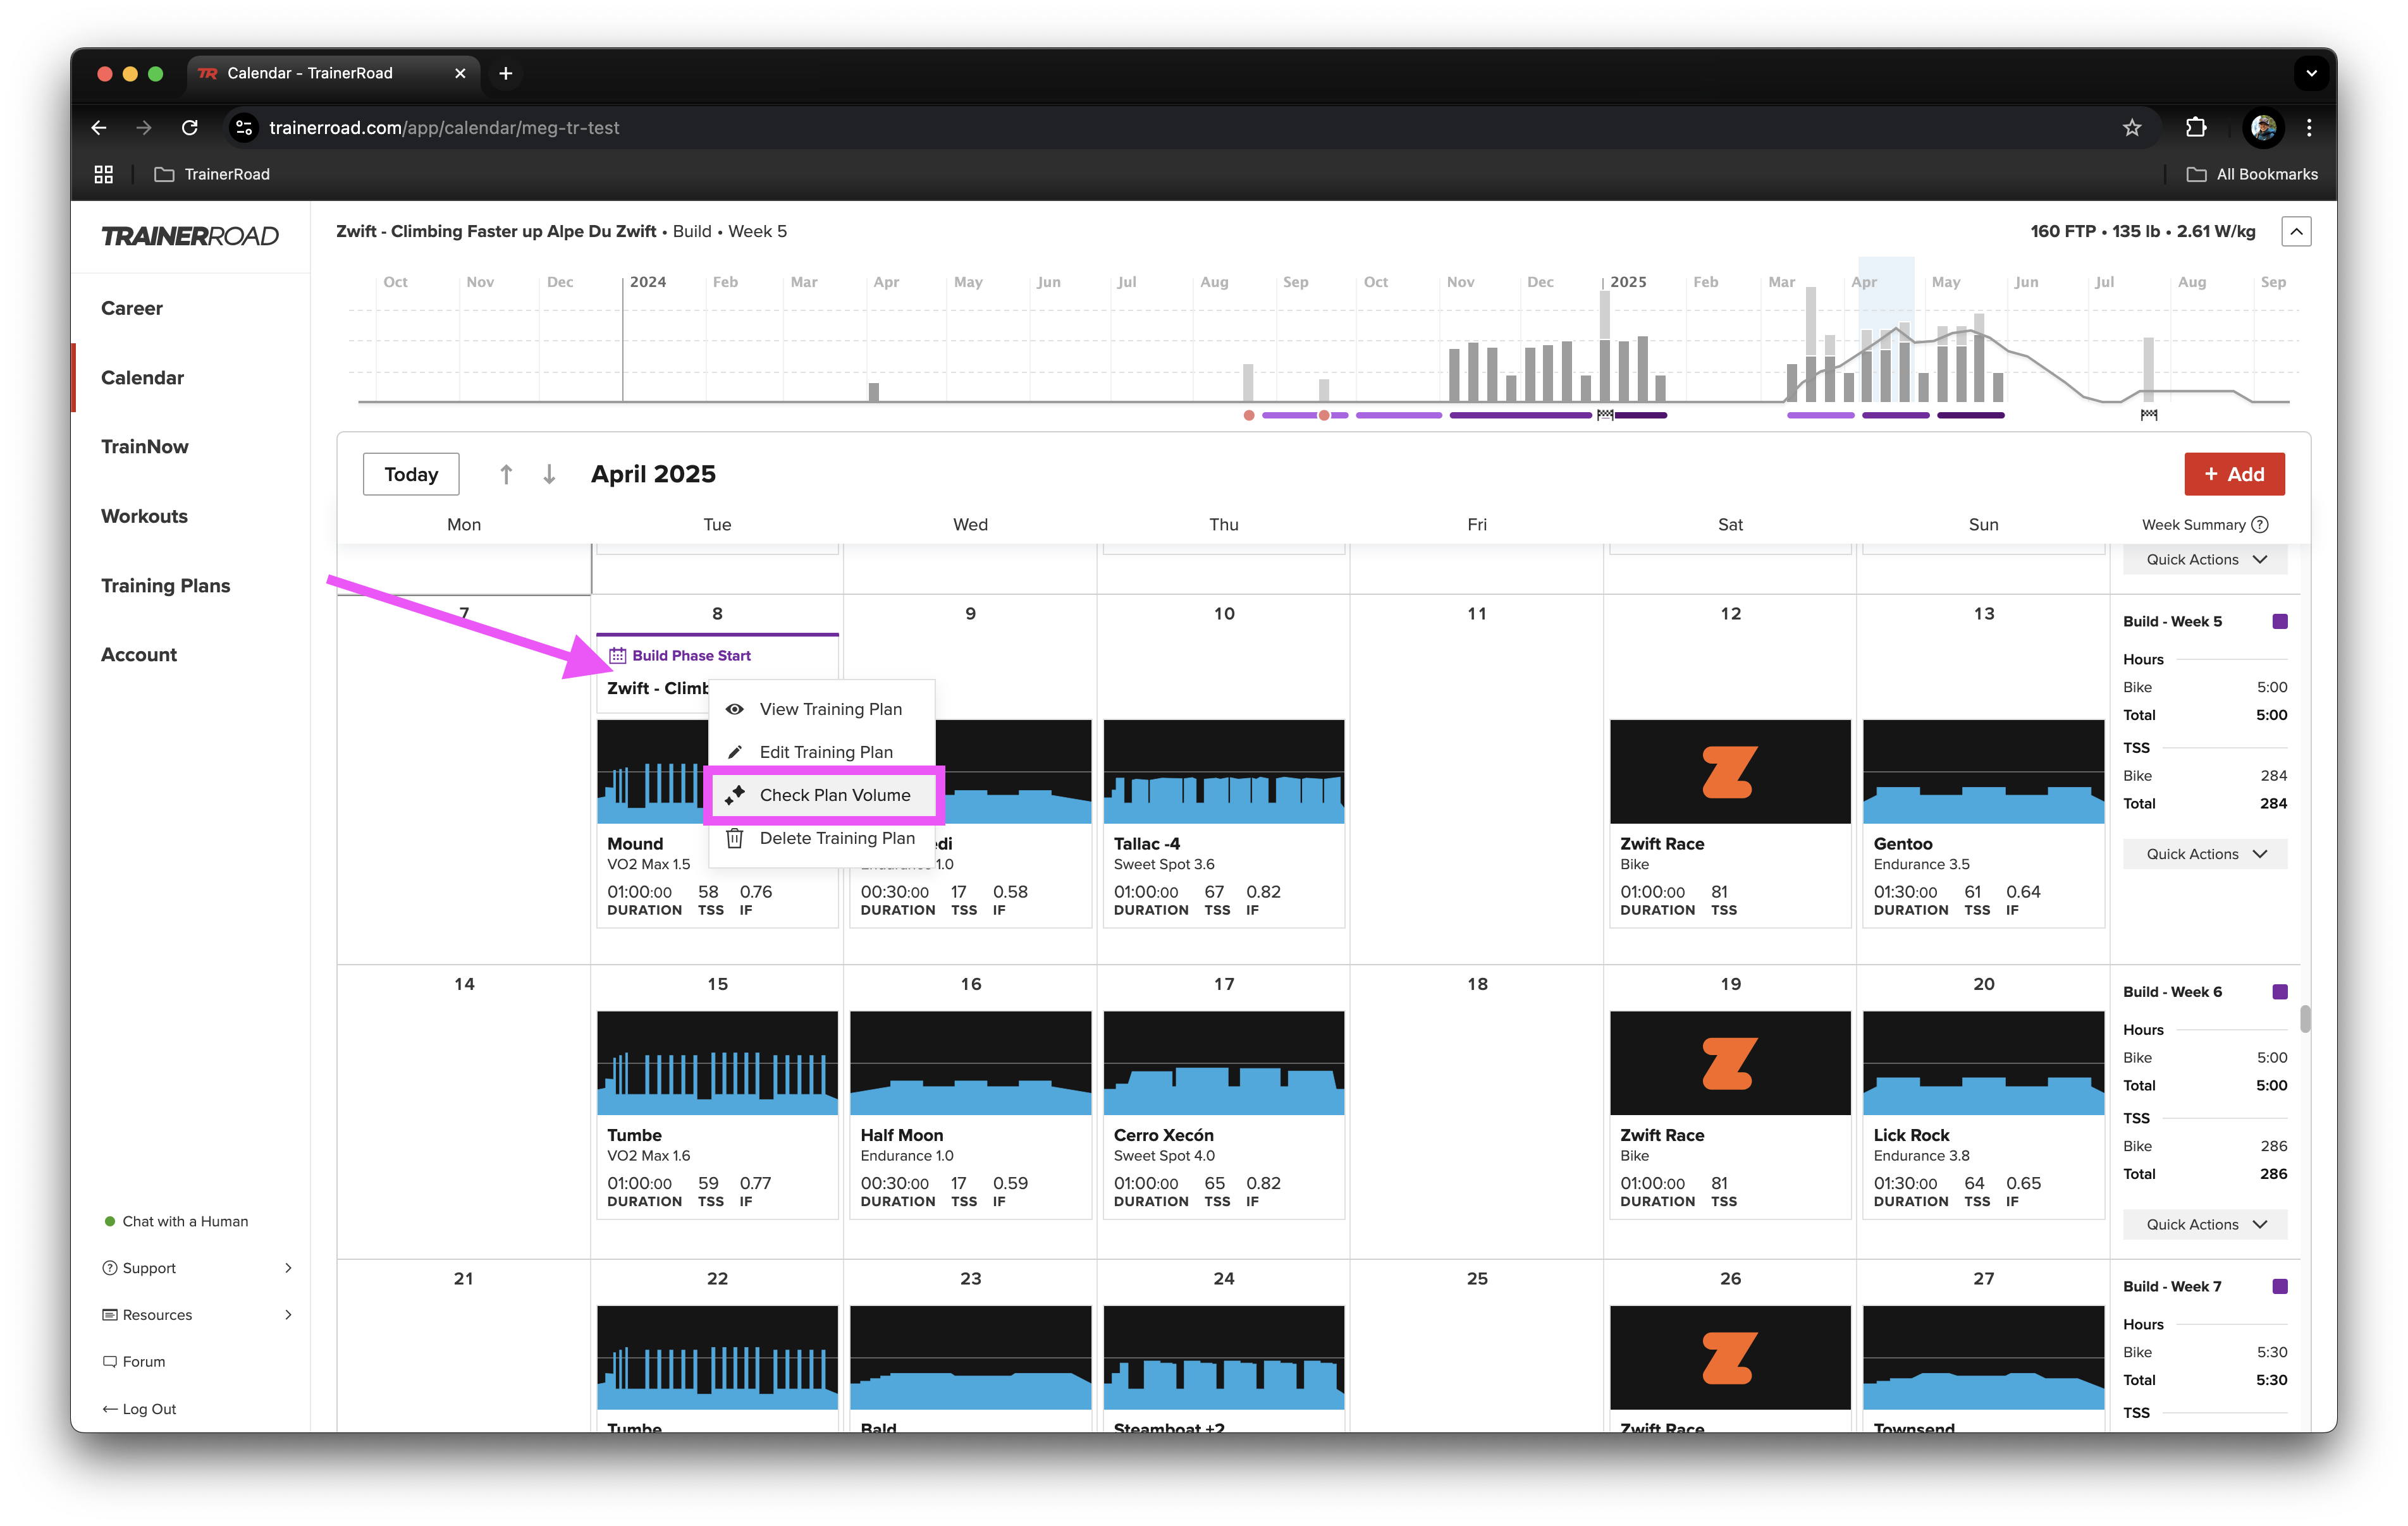Viewport: 2408px width, 1526px height.
Task: Start Chat with a Human
Action: click(176, 1221)
